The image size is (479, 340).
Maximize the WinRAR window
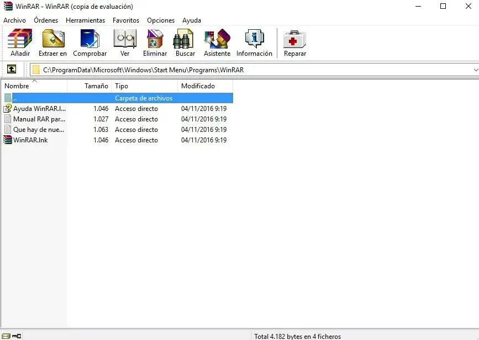[x=443, y=6]
